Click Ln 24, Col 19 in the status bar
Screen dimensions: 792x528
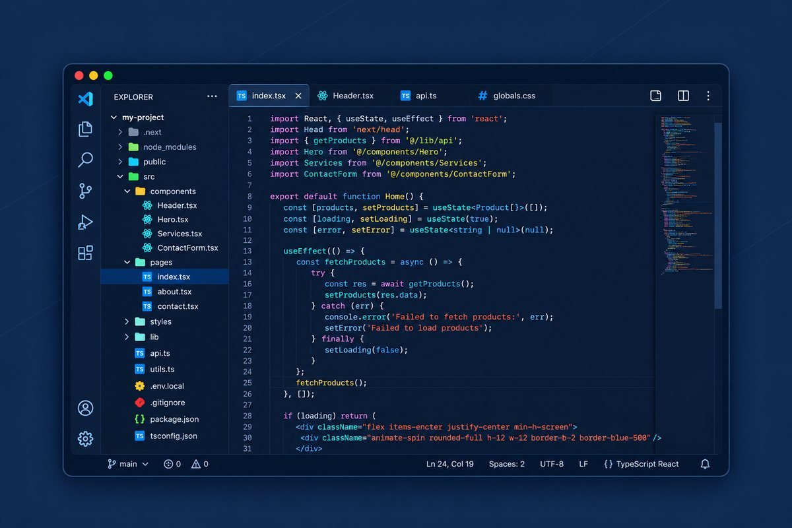[450, 464]
